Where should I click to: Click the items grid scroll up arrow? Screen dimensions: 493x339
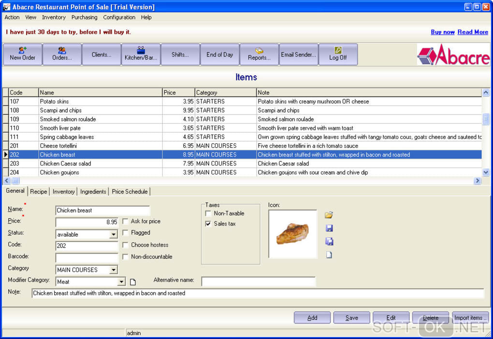(x=486, y=92)
